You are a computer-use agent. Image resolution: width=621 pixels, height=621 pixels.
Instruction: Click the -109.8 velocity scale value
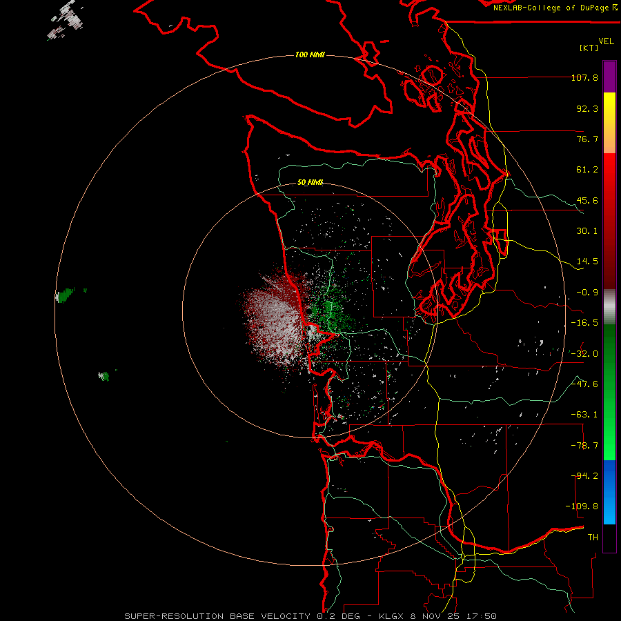click(x=582, y=506)
